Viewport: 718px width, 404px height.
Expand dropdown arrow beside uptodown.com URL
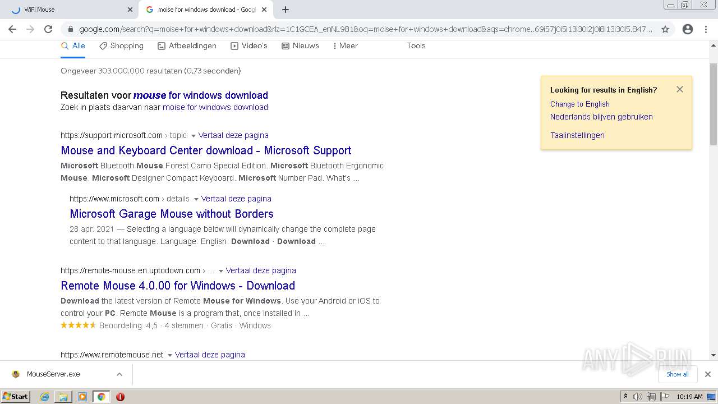[221, 271]
